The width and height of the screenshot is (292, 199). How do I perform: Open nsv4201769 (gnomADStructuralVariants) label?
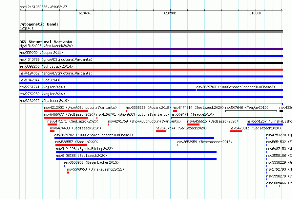coord(144,121)
